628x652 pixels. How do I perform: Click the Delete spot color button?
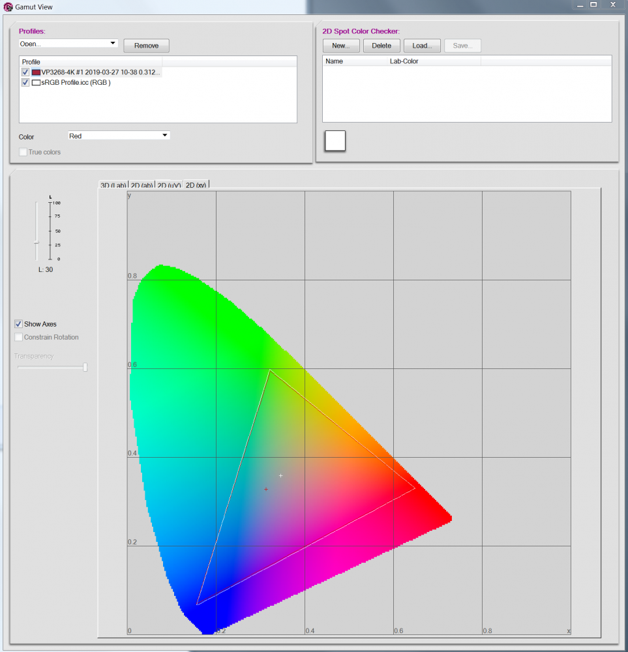pyautogui.click(x=381, y=46)
